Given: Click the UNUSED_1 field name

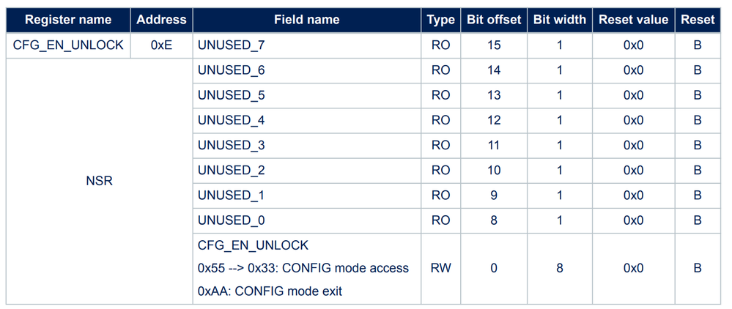Looking at the screenshot, I should [232, 196].
